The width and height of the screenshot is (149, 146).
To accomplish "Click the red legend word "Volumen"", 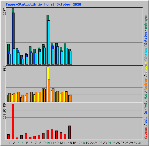I will [146, 133].
